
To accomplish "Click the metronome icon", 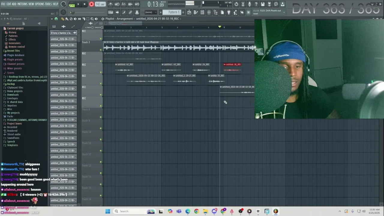I will point(110,4).
